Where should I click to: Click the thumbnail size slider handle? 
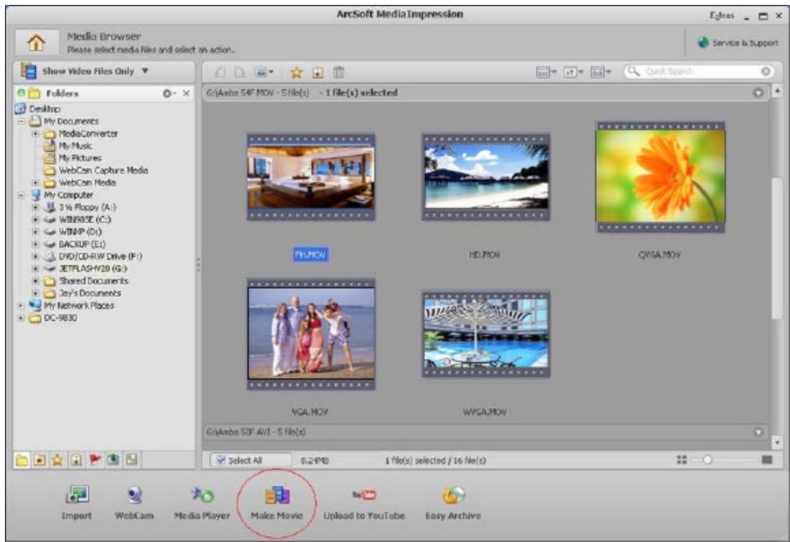707,460
